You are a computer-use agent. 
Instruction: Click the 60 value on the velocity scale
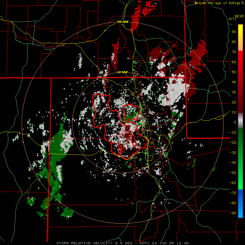pyautogui.click(x=234, y=62)
